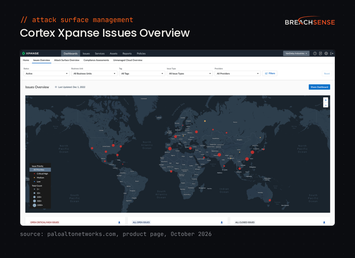Click the Filters button

(x=270, y=73)
